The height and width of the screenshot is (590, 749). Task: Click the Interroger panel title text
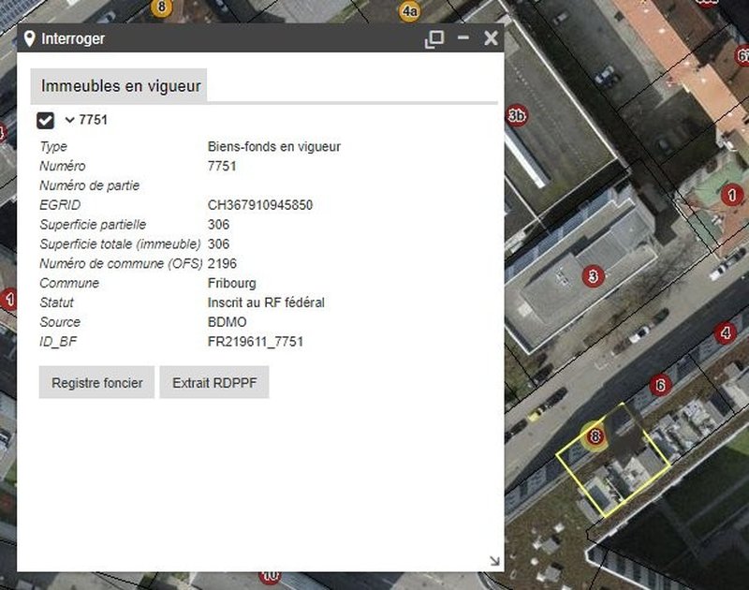73,38
